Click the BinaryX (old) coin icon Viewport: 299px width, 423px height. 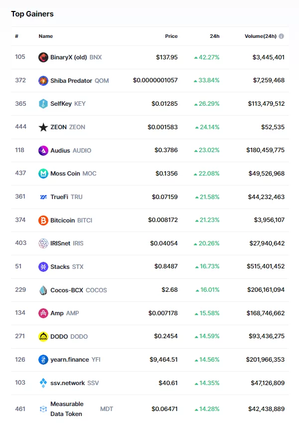pos(43,57)
